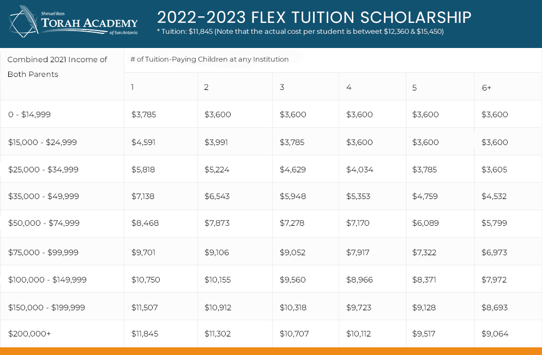The height and width of the screenshot is (355, 542).
Task: Click the 0 - $14,999 income row label
Action: (29, 115)
